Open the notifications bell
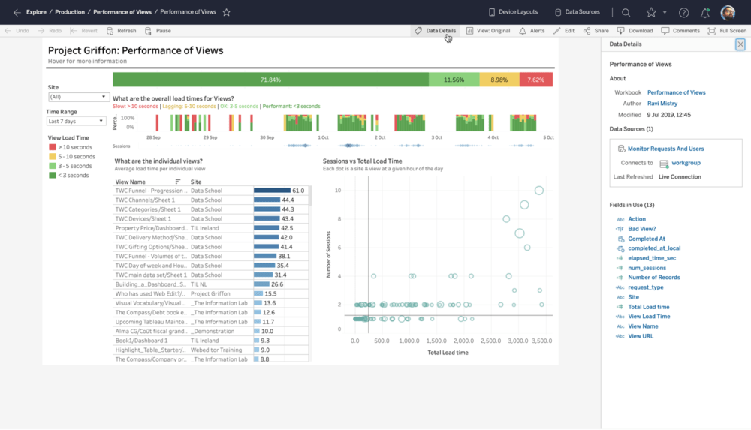This screenshot has width=751, height=430. (704, 12)
